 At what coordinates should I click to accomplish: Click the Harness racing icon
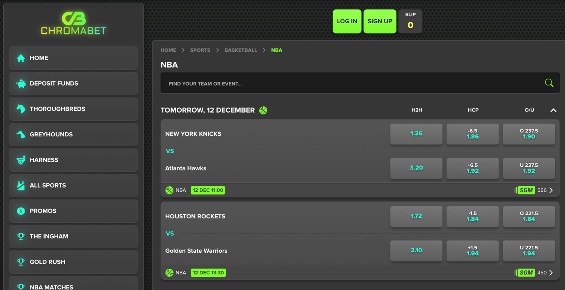click(x=21, y=160)
